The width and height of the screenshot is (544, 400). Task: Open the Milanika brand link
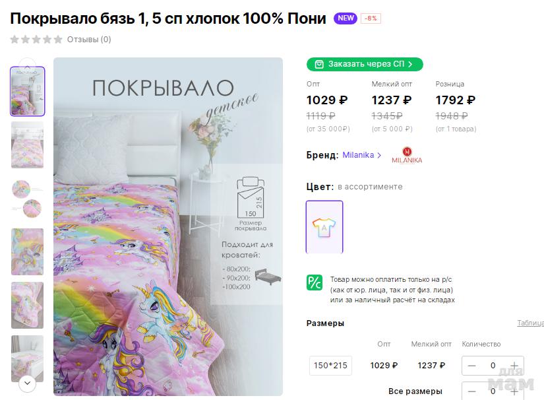point(362,155)
